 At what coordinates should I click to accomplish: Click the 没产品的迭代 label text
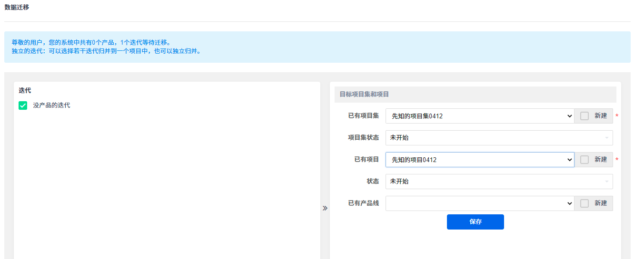click(x=51, y=106)
